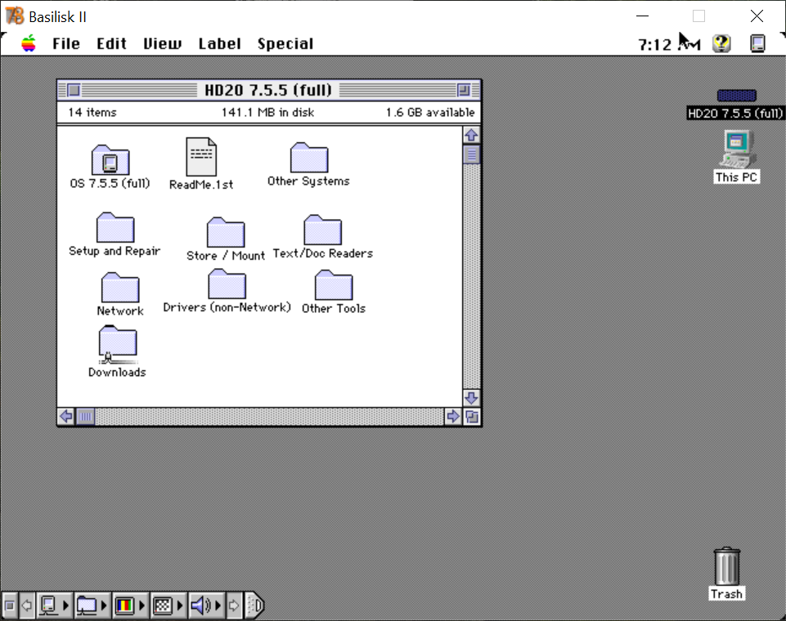Click the '1.6 GB available' text

tap(430, 112)
